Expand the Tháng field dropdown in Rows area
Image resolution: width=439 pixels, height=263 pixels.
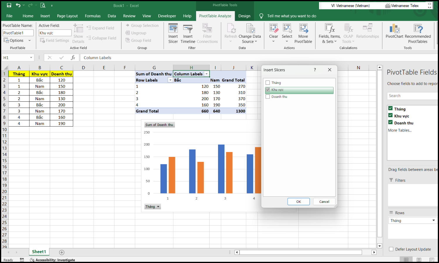coord(434,220)
